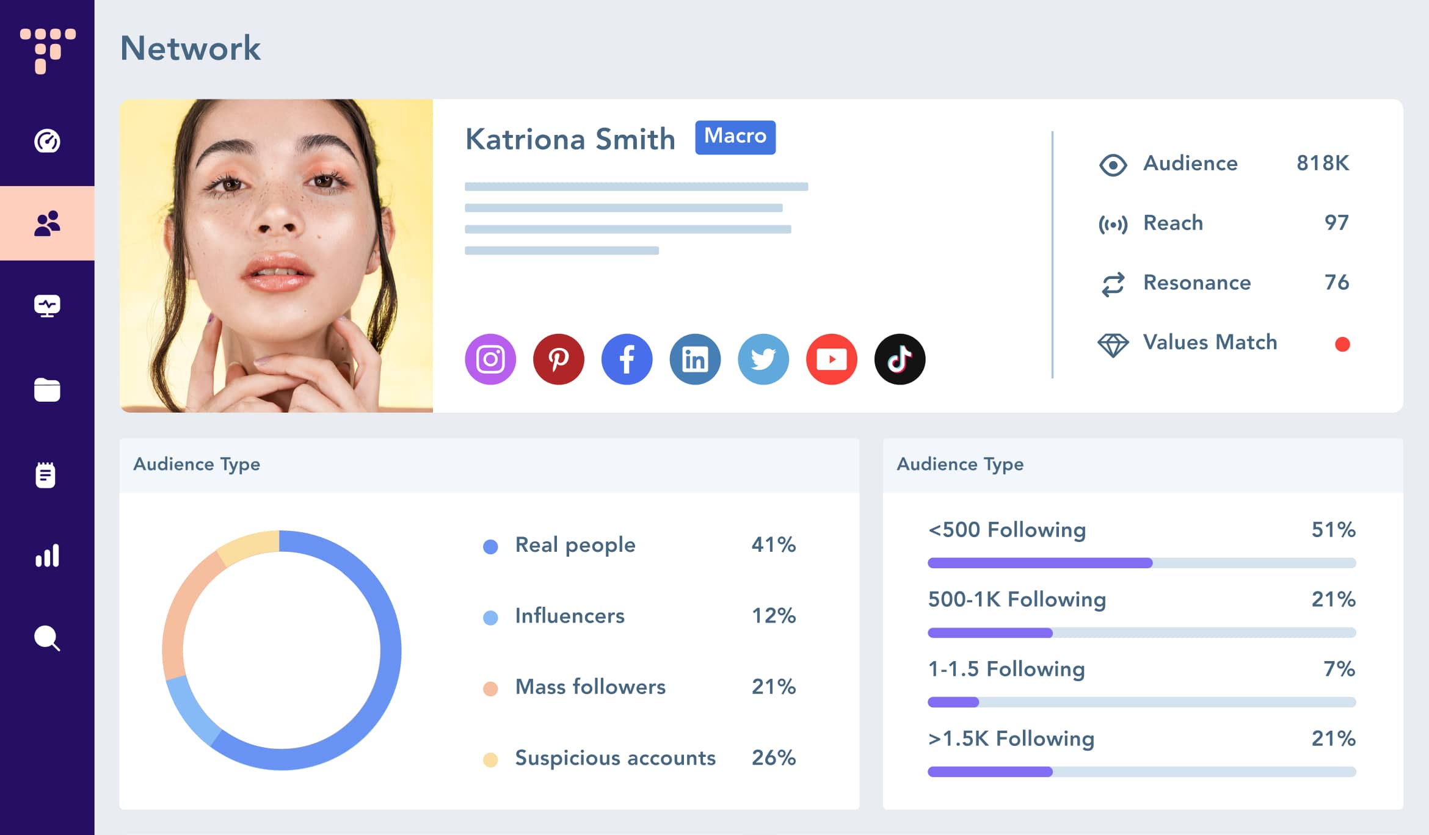Click the Real people legend dot
Image resolution: width=1429 pixels, height=835 pixels.
click(x=490, y=546)
